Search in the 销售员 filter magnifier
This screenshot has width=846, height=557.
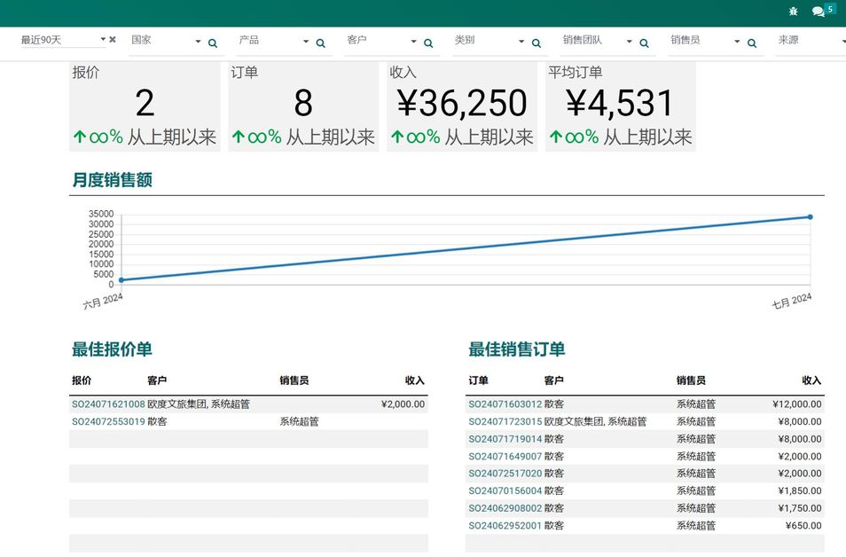click(752, 43)
